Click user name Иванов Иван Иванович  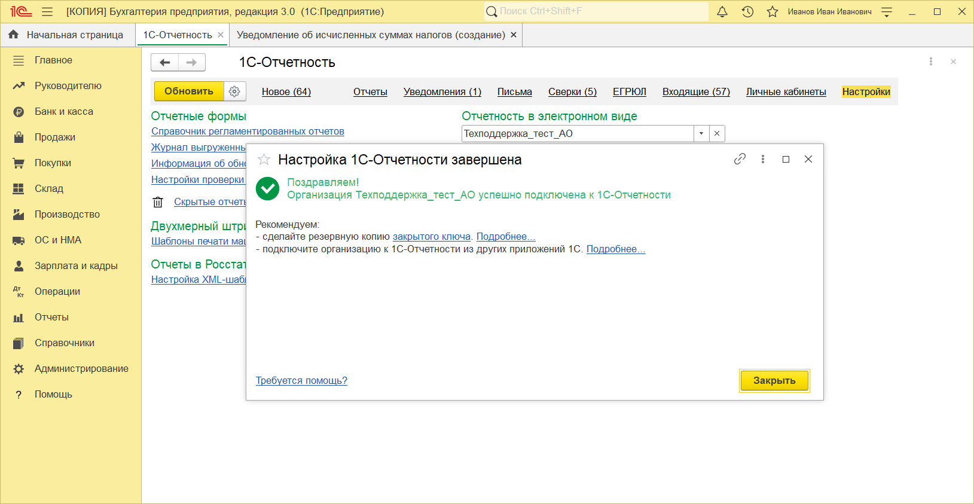click(x=829, y=11)
